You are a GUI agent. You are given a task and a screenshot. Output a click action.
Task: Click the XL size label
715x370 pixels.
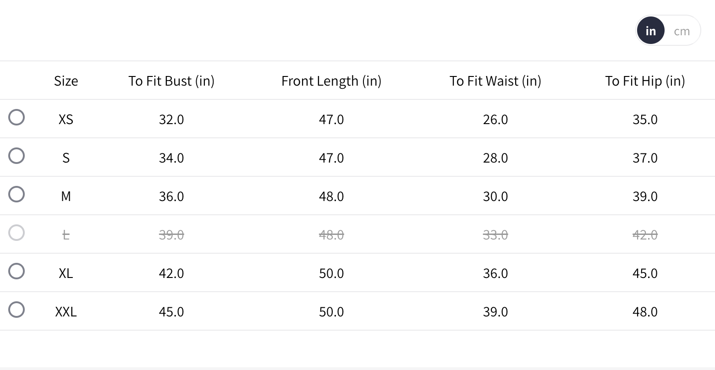coord(66,273)
